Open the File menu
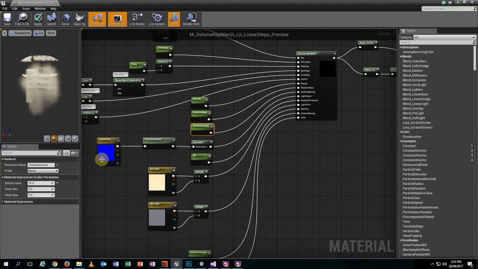 5,9
